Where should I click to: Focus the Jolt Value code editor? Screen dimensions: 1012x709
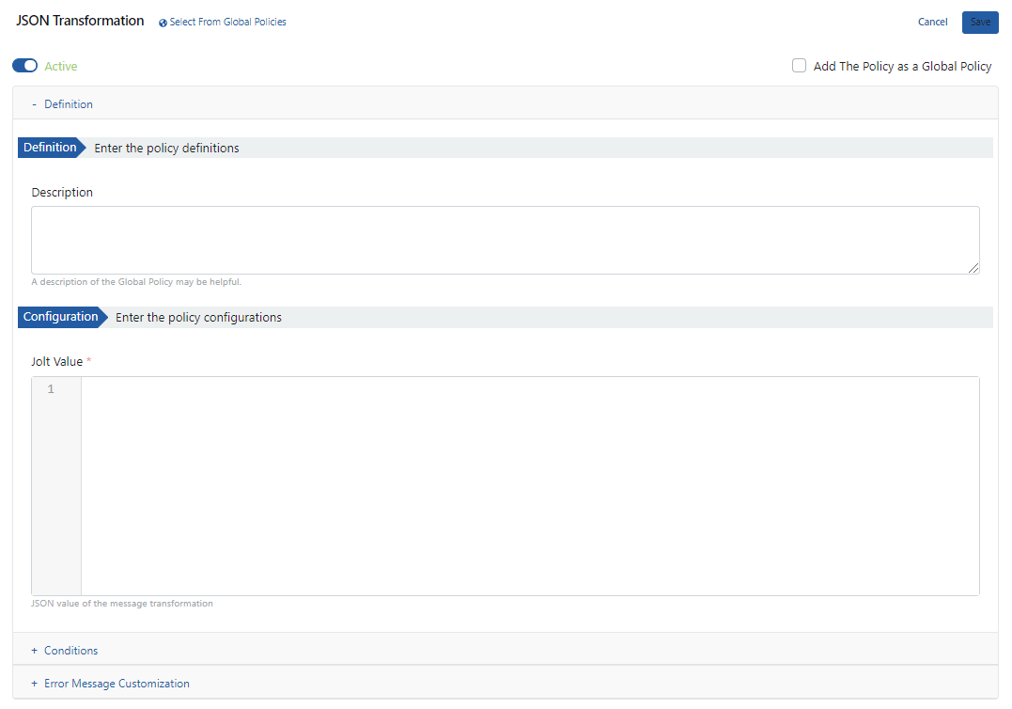(x=529, y=485)
